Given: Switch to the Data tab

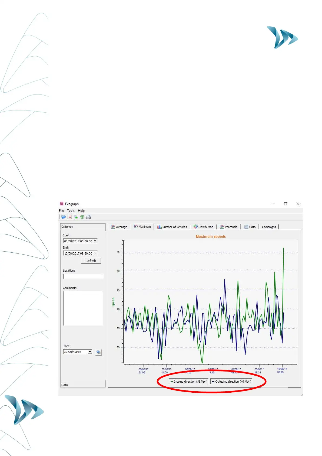Looking at the screenshot, I should [x=250, y=227].
